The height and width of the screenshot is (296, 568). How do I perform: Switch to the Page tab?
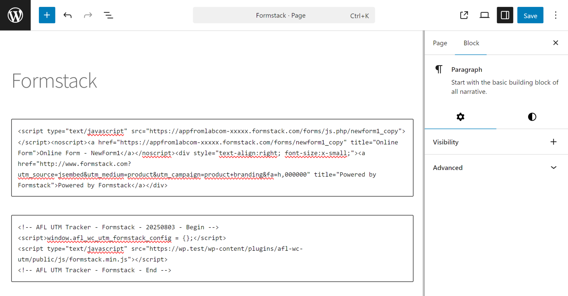tap(440, 43)
